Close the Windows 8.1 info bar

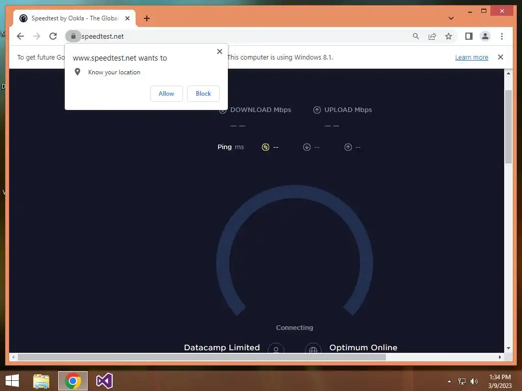(x=501, y=57)
